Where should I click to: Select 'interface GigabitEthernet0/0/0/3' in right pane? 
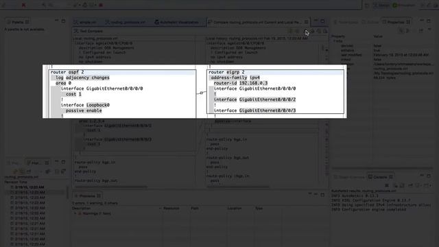tap(254, 110)
